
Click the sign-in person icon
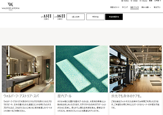(x=140, y=1)
